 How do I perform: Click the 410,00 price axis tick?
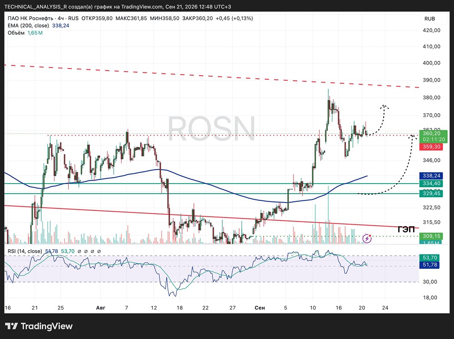(x=431, y=47)
